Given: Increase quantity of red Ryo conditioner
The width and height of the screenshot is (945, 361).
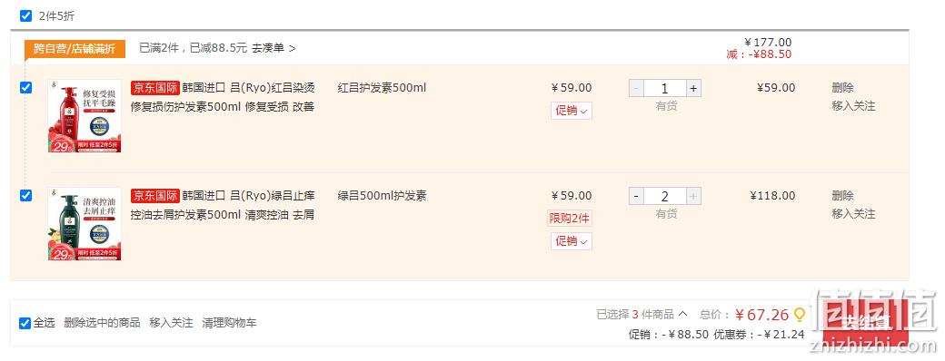Looking at the screenshot, I should click(693, 89).
